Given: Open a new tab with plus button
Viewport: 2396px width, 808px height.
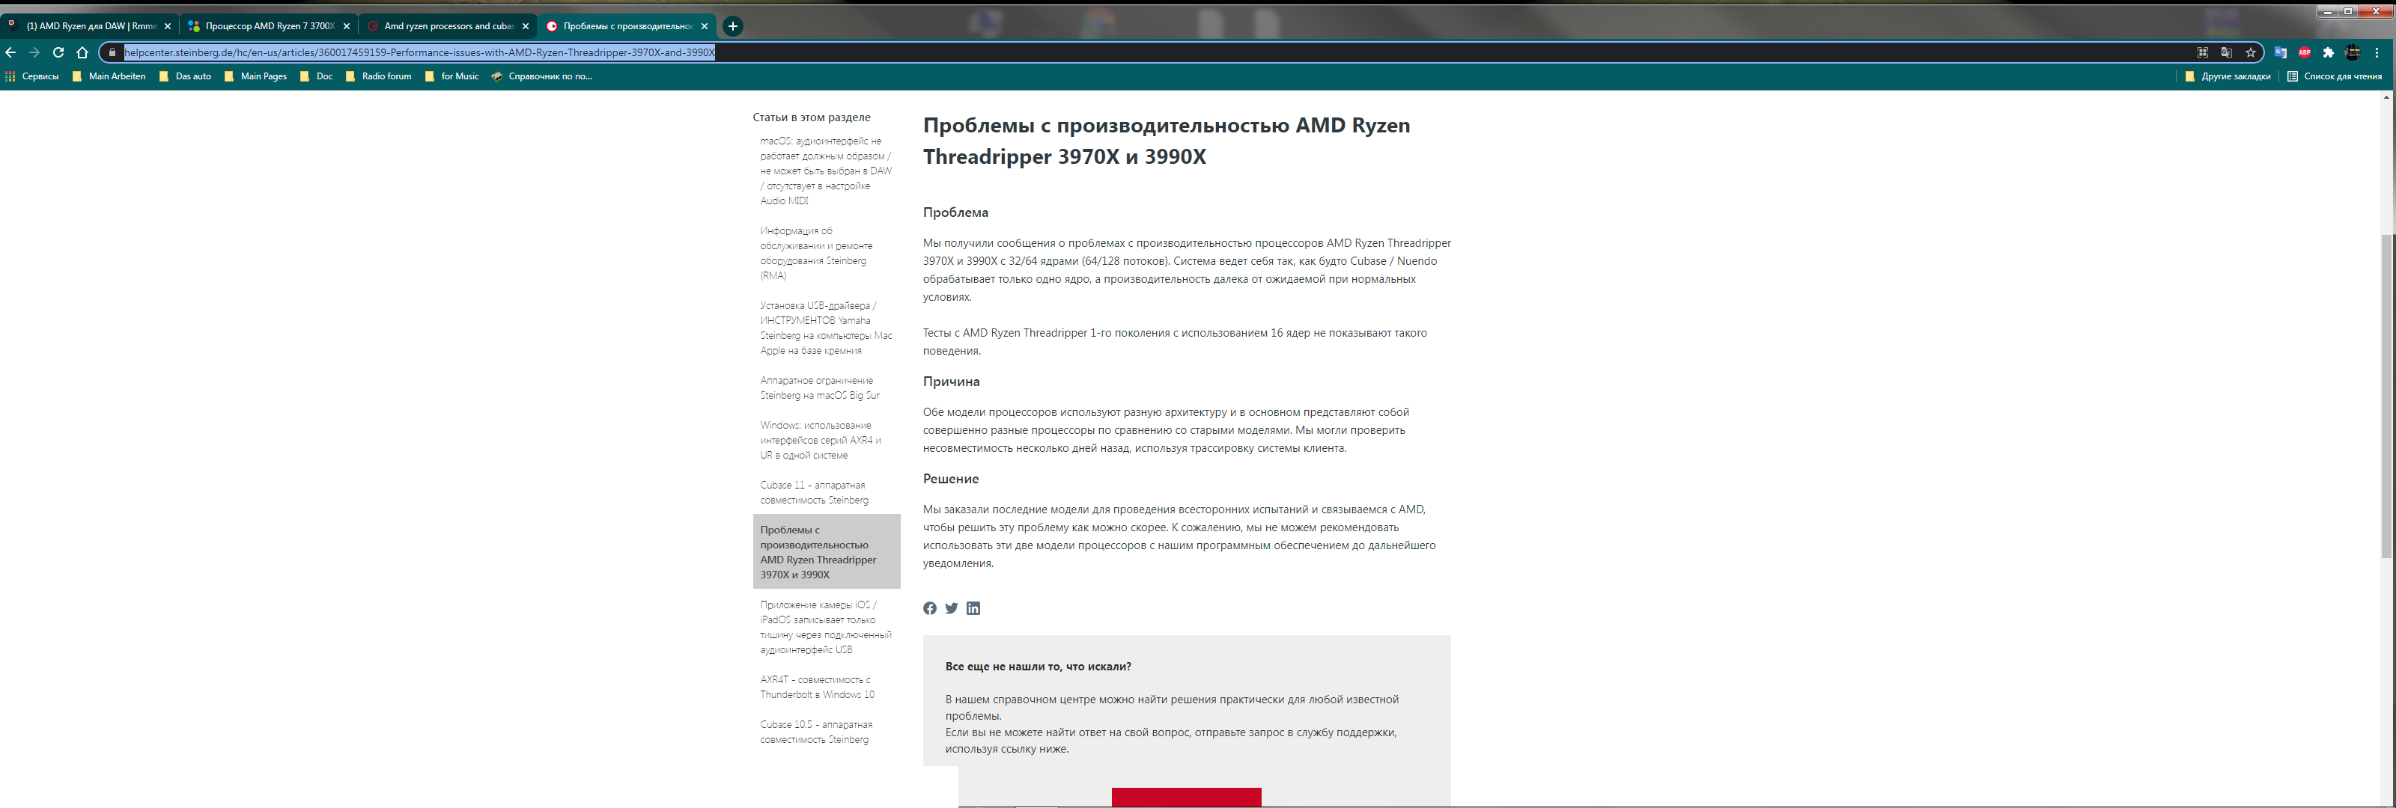Looking at the screenshot, I should pos(733,26).
